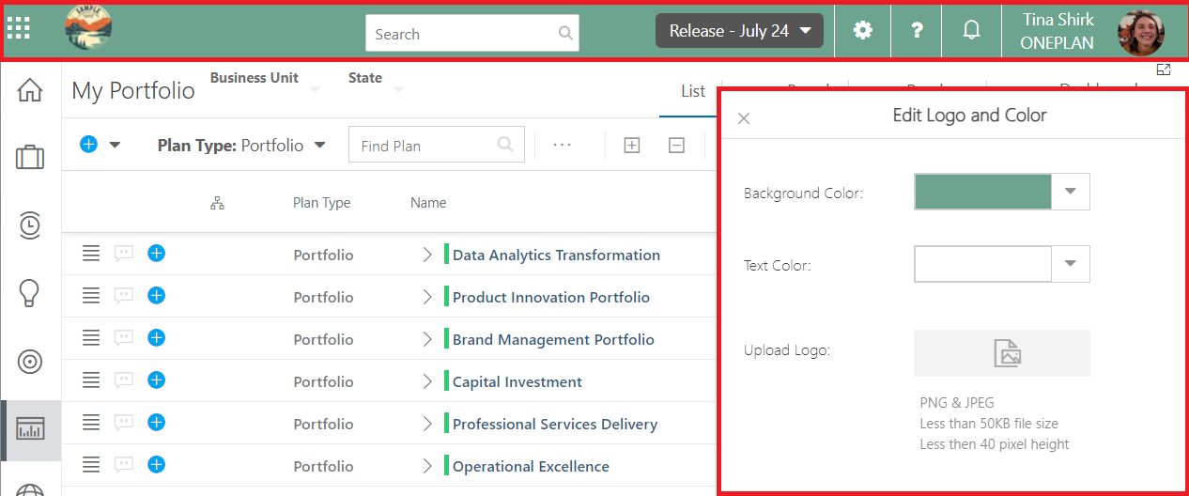This screenshot has height=496, width=1189.
Task: Click the Name column header
Action: 428,203
